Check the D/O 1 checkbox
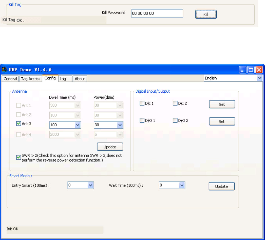This screenshot has width=265, height=240. (142, 120)
